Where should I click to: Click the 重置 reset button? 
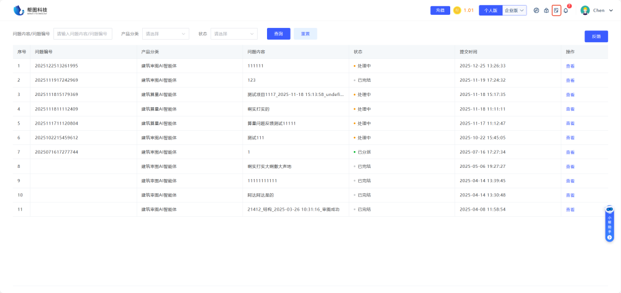[x=306, y=34]
